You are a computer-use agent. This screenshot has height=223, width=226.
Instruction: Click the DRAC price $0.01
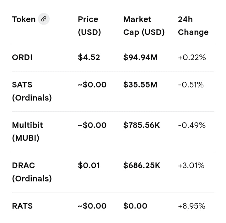[89, 166]
